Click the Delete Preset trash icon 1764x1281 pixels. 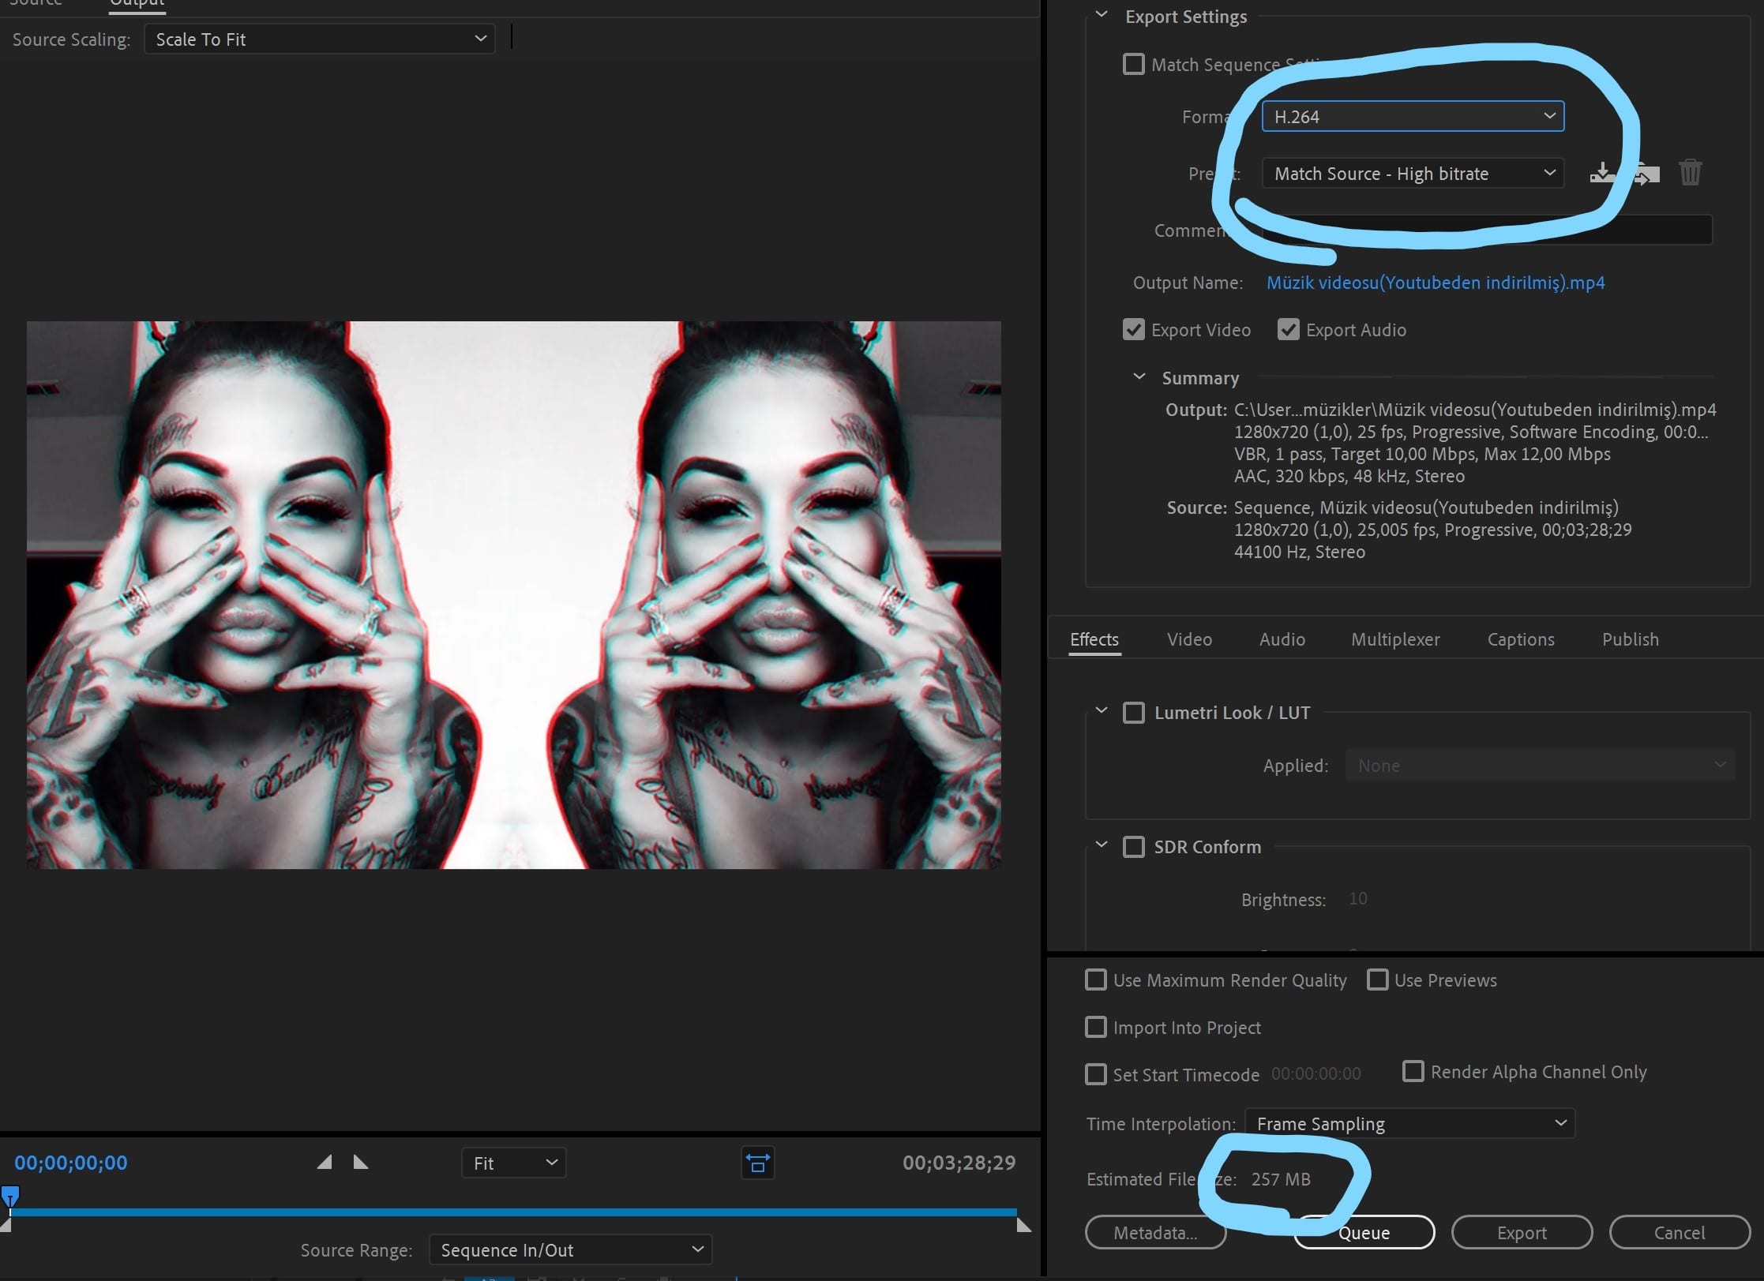click(x=1690, y=172)
